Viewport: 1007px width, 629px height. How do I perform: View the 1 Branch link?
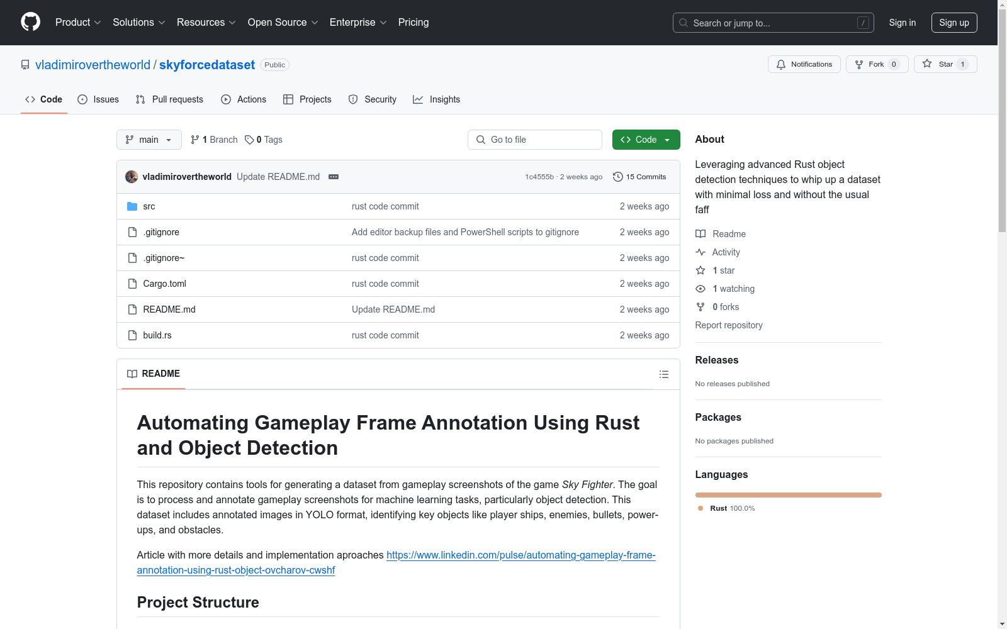click(214, 140)
